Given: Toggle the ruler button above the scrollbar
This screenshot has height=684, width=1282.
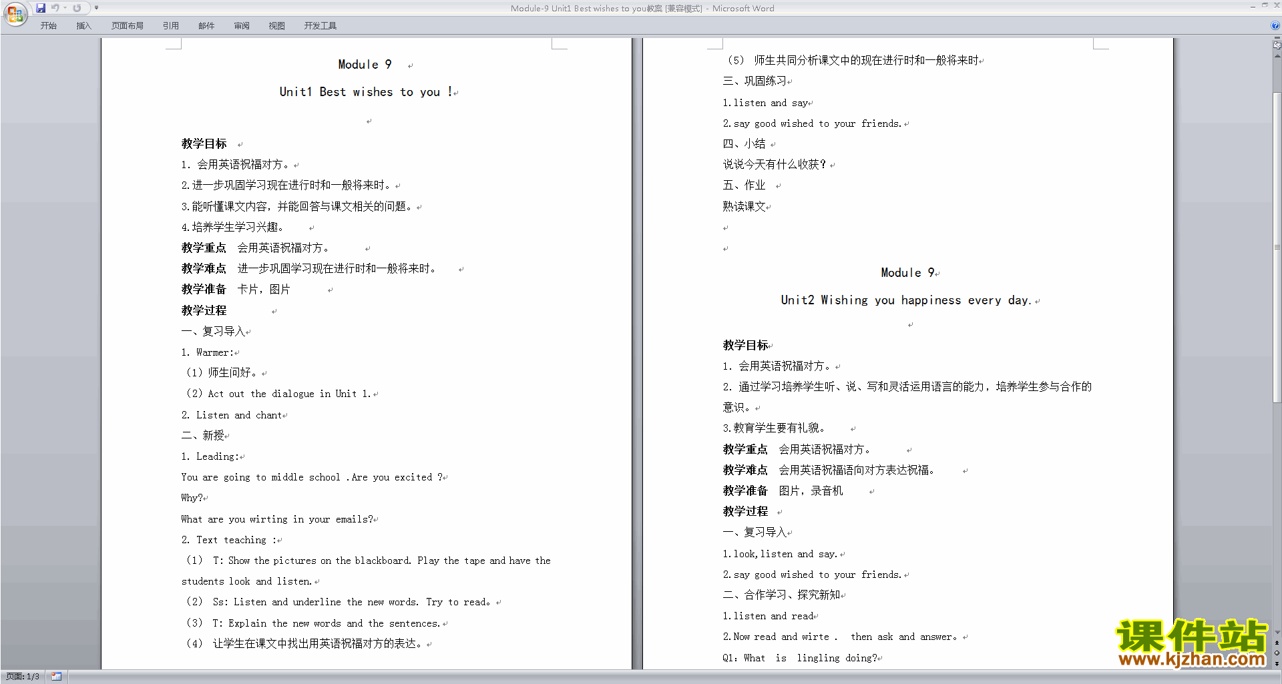Looking at the screenshot, I should point(1277,45).
